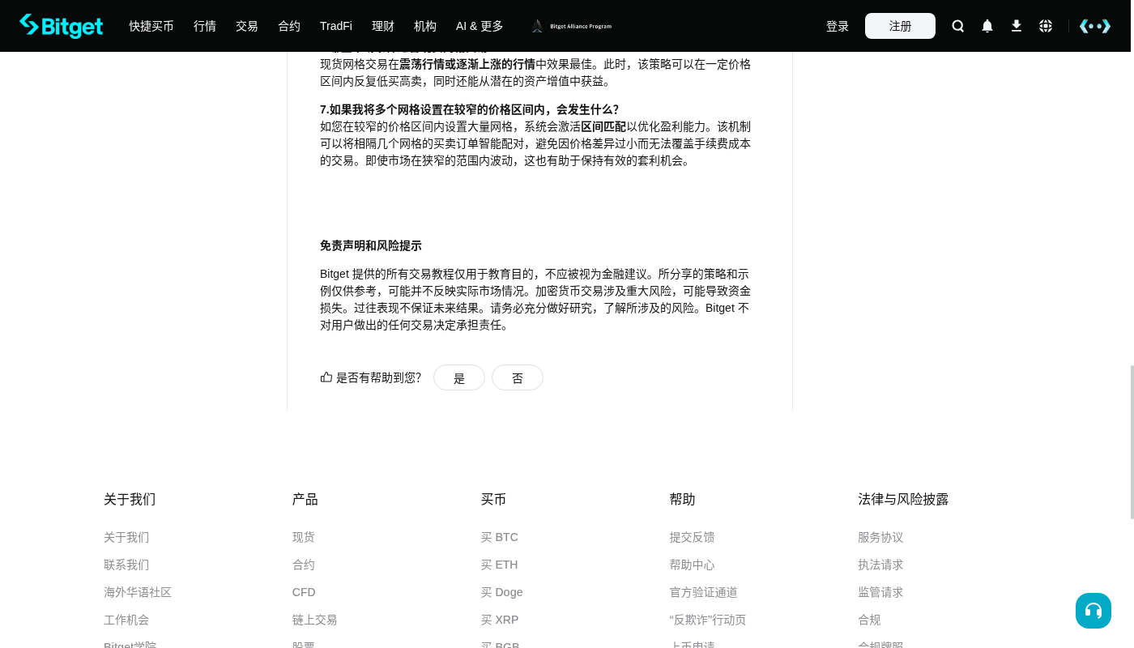Open the "反欺诈"行动页 link
The width and height of the screenshot is (1134, 648).
708,620
